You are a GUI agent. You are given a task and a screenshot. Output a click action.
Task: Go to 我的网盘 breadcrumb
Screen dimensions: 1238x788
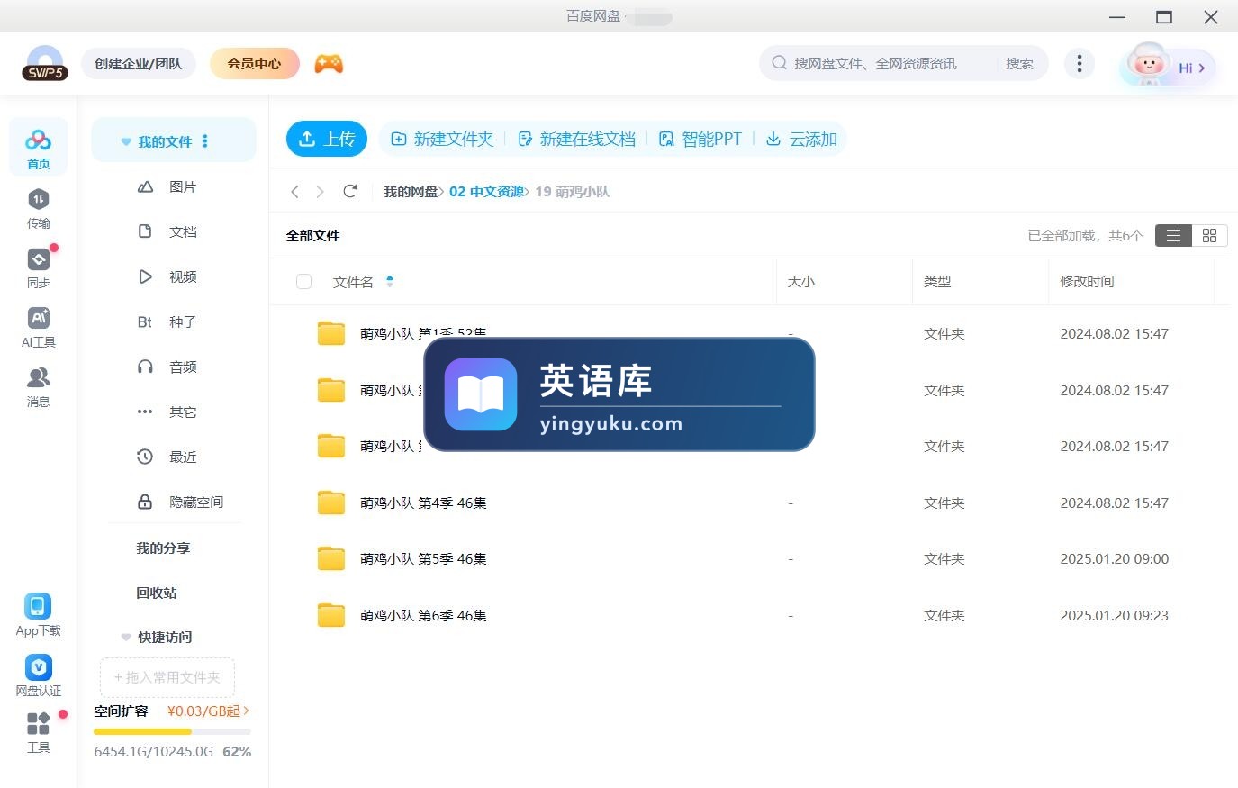(411, 191)
